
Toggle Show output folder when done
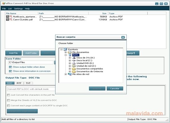click(x=11, y=67)
